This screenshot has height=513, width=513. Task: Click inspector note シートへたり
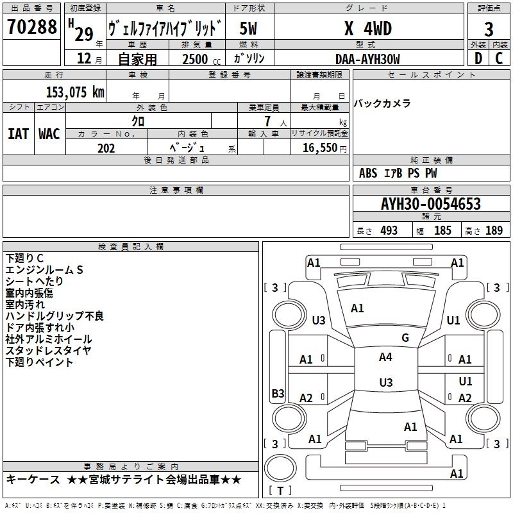coord(34,281)
